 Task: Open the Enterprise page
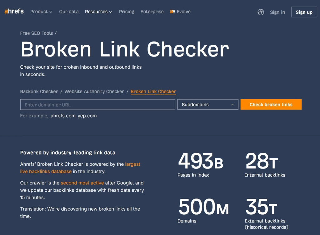coord(152,12)
